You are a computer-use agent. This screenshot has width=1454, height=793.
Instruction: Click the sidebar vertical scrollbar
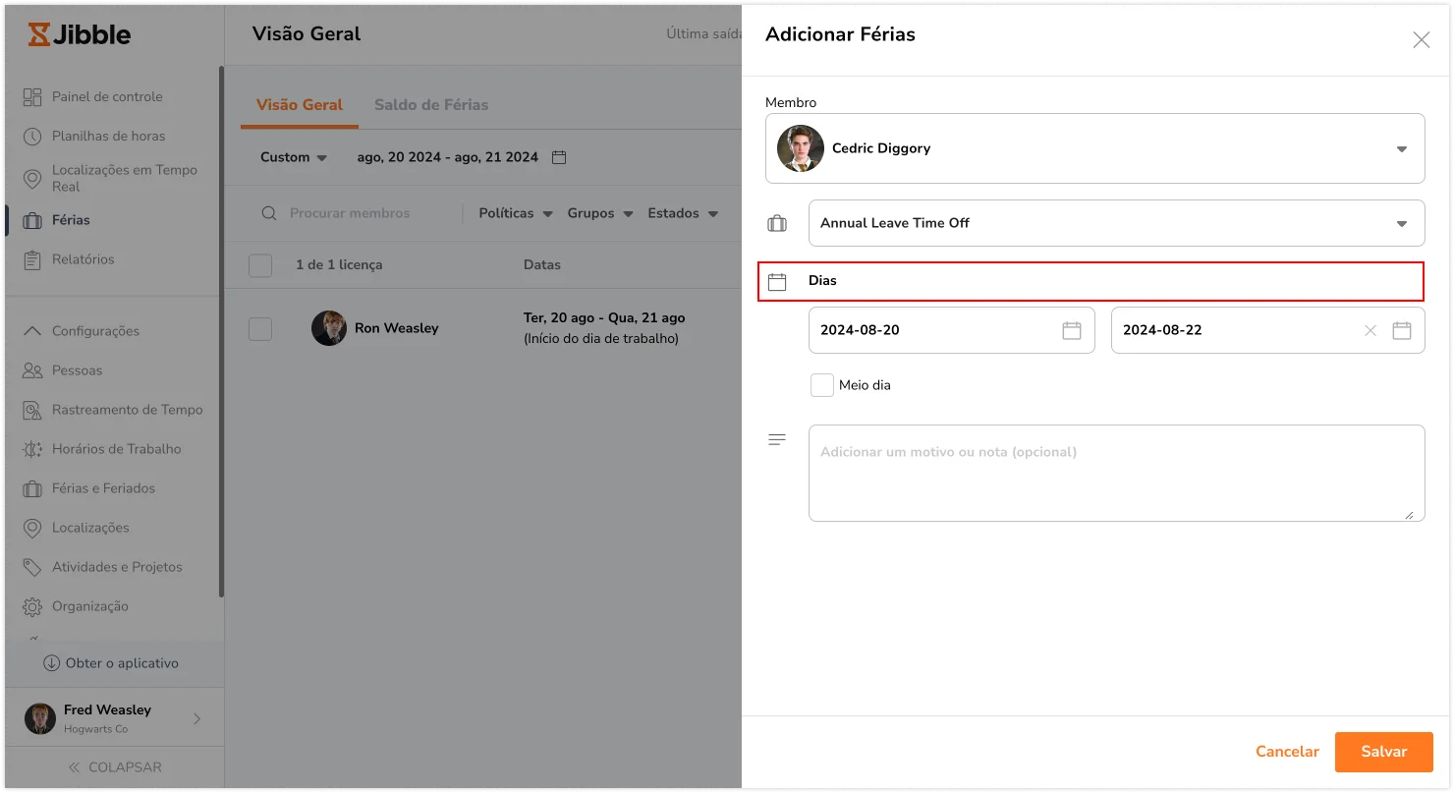(x=222, y=331)
